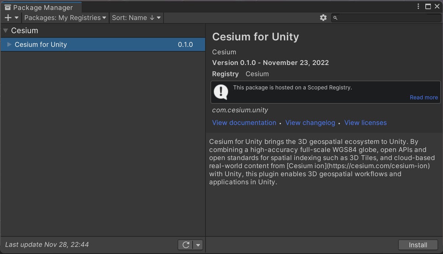Open the gear settings icon

(x=323, y=18)
